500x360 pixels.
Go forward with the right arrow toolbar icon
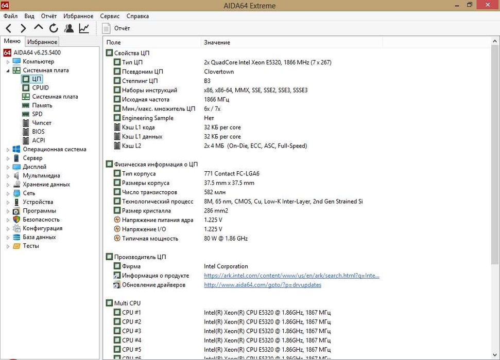(23, 28)
